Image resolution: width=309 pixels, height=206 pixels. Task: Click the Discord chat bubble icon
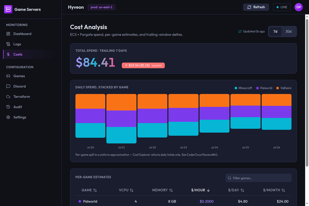point(8,86)
